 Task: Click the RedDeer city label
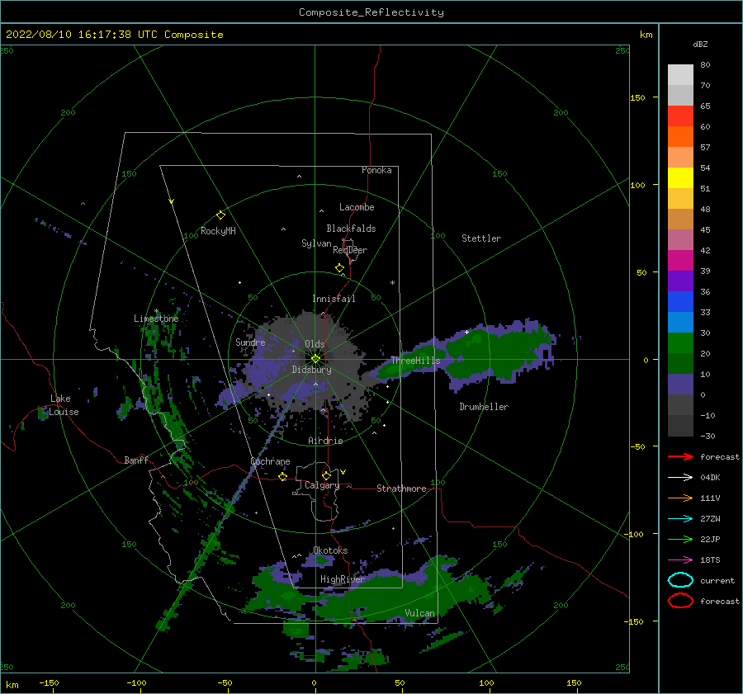pos(350,250)
